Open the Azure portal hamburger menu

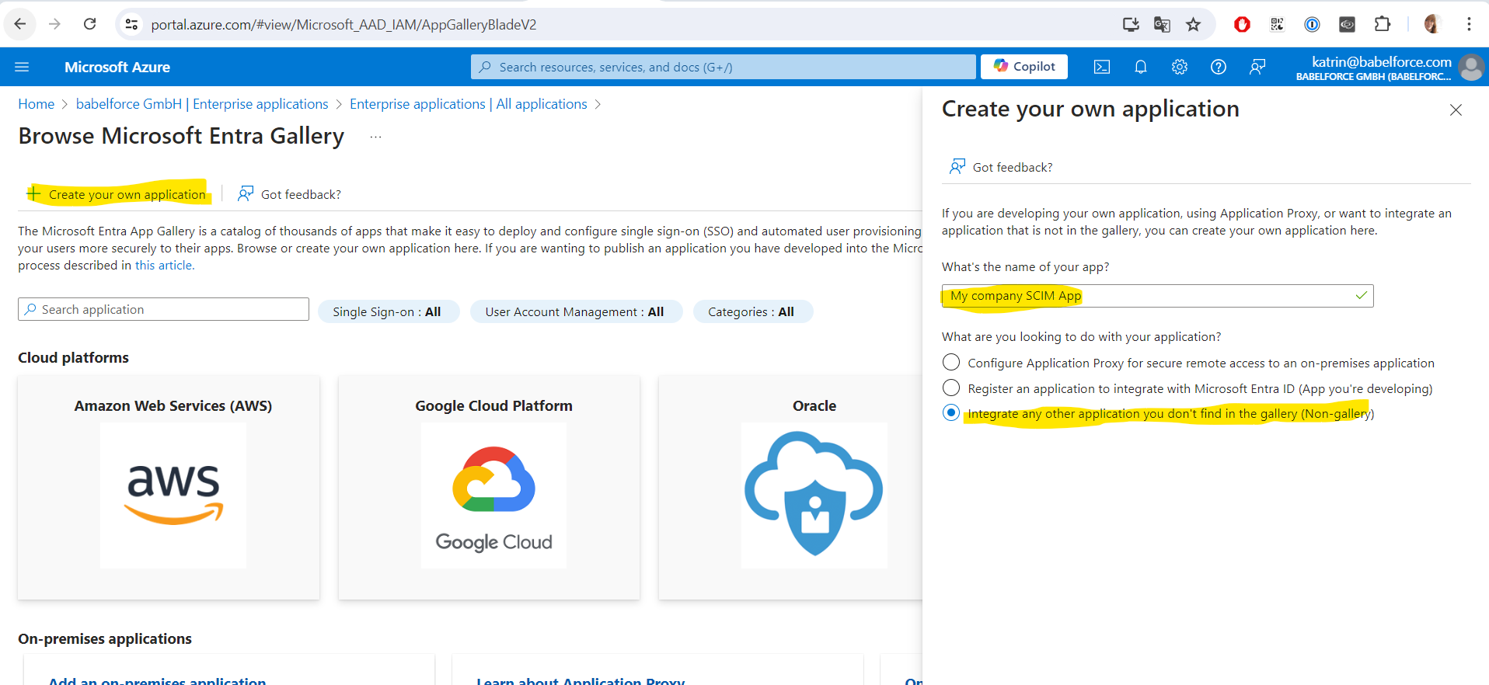22,67
